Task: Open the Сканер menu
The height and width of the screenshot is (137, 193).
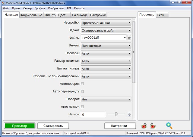Action: pyautogui.click(x=27, y=8)
